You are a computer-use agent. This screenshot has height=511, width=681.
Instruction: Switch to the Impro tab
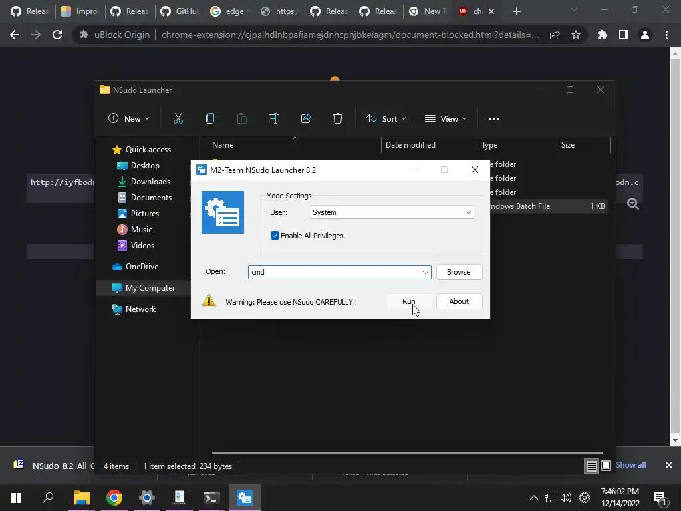(80, 11)
